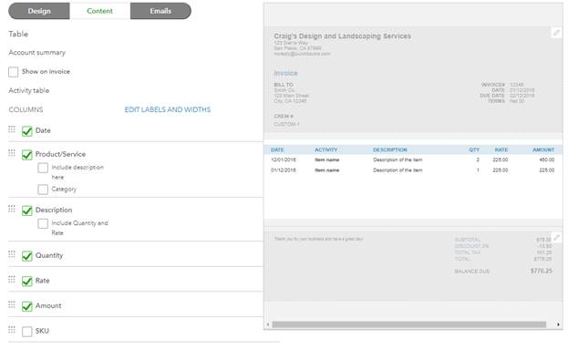Click the right arrow of preview scrollbar
568x349 pixels.
click(558, 324)
